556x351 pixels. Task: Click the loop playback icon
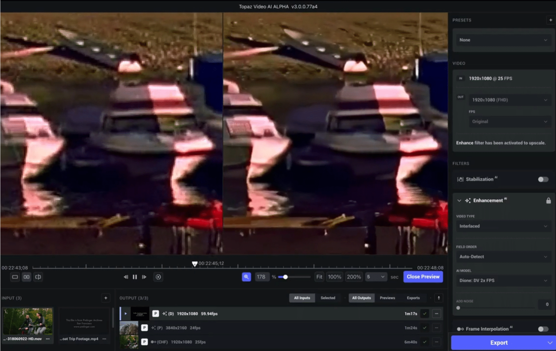coord(158,277)
